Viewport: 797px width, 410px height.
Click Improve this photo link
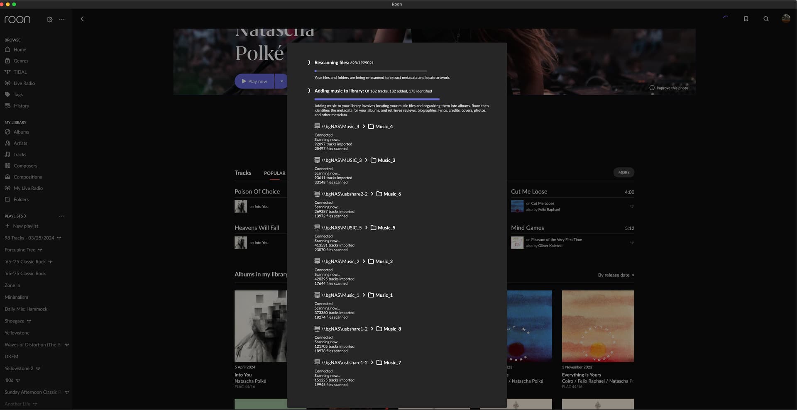coord(668,88)
